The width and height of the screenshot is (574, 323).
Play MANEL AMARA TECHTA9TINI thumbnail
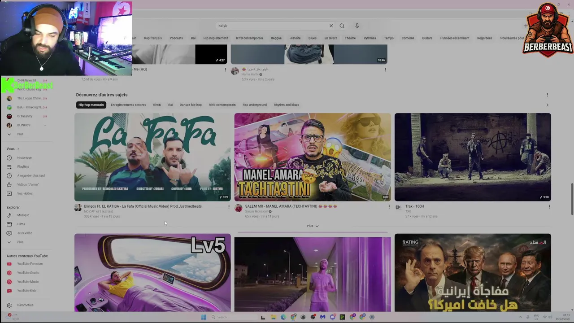click(x=313, y=157)
